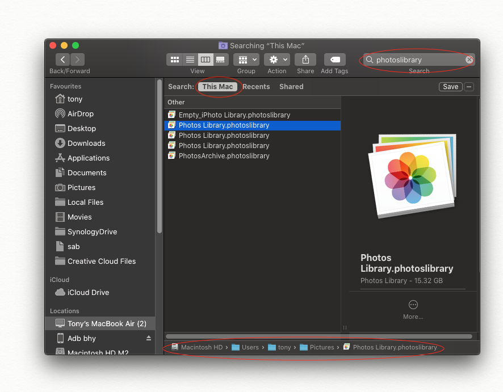Switch to gallery view
This screenshot has width=503, height=392.
pyautogui.click(x=221, y=60)
